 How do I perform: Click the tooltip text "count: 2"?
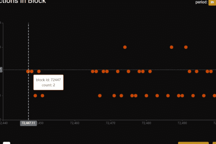(x=48, y=85)
